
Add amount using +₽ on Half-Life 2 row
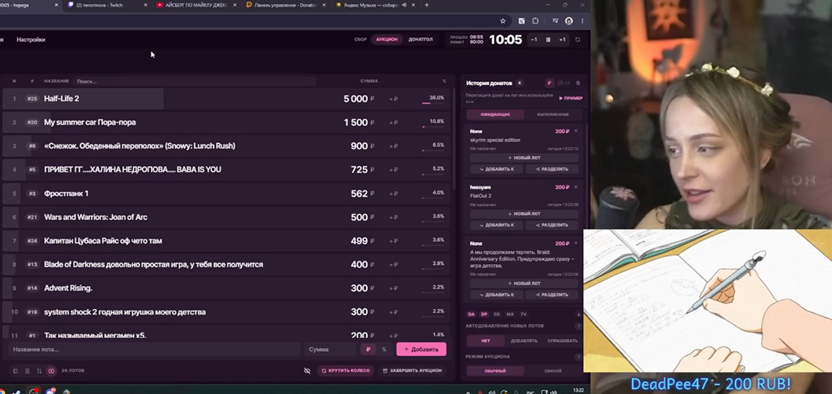(393, 99)
